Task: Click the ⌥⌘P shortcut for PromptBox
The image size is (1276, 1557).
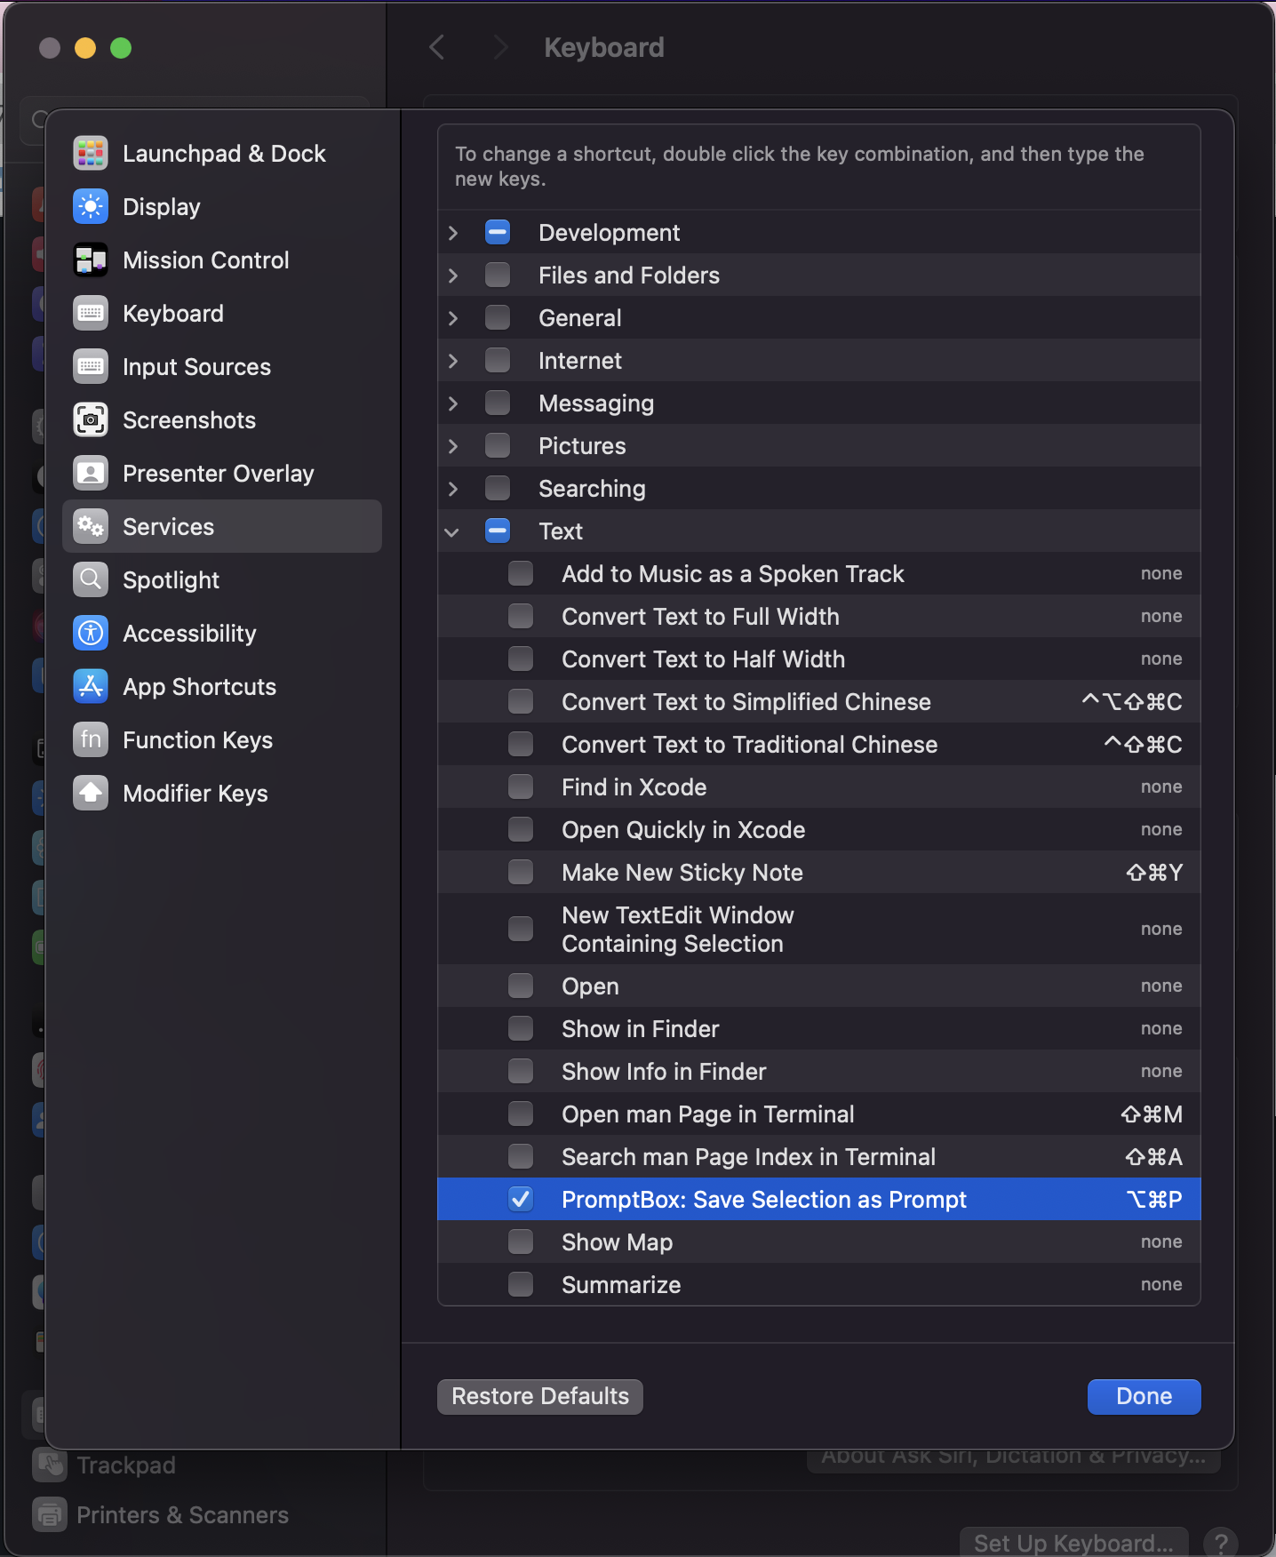Action: click(x=1153, y=1200)
